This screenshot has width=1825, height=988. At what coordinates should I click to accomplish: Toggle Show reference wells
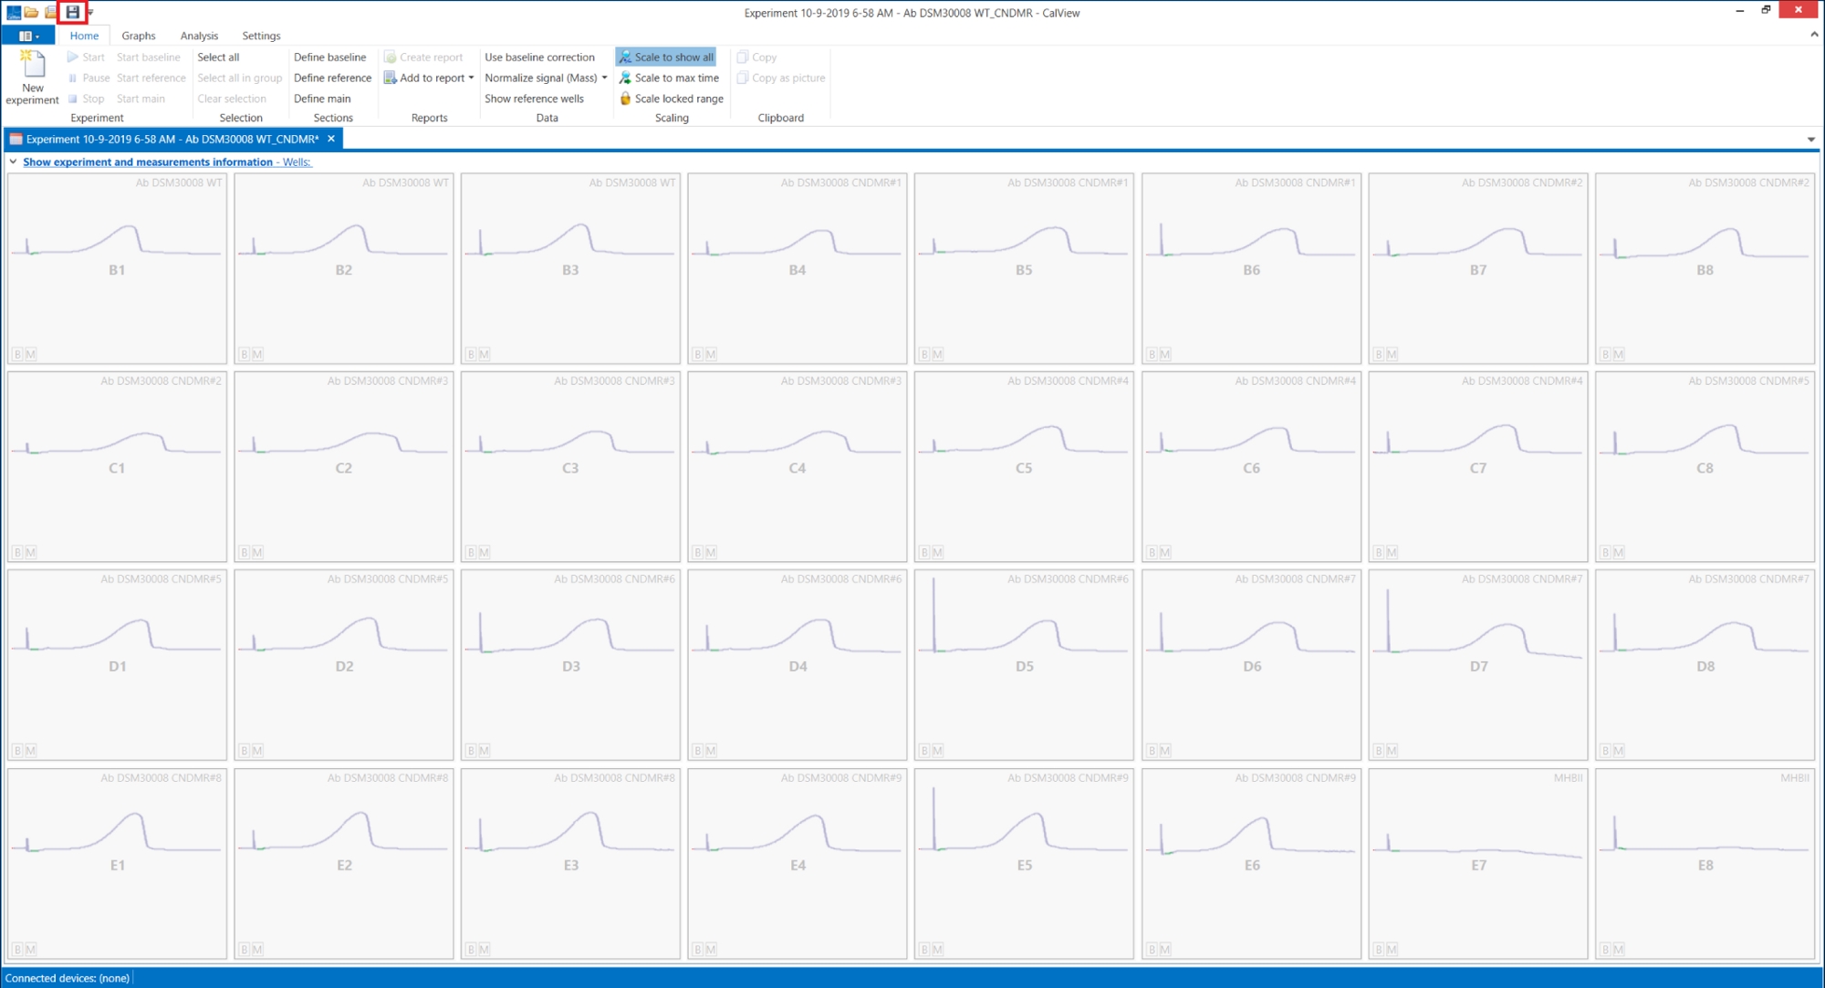[x=534, y=99]
